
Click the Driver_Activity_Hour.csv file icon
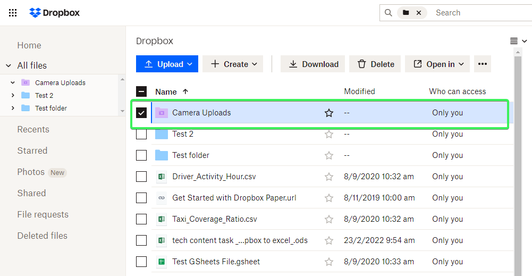162,177
